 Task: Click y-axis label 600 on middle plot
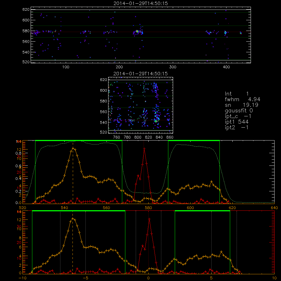click(103, 90)
